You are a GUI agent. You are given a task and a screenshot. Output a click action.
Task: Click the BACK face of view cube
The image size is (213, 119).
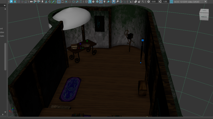click(x=204, y=17)
